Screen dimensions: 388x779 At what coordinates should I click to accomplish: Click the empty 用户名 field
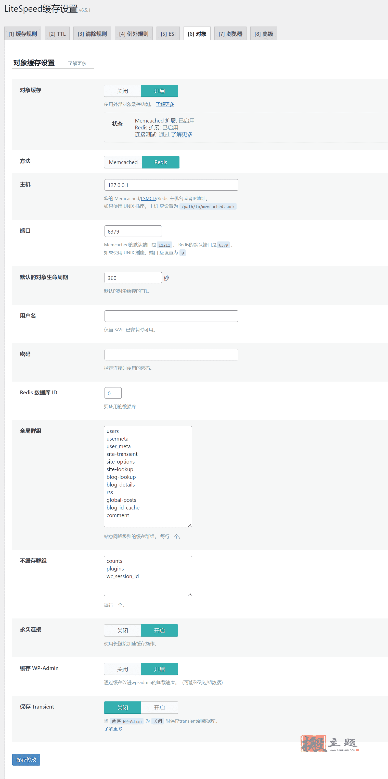click(171, 316)
